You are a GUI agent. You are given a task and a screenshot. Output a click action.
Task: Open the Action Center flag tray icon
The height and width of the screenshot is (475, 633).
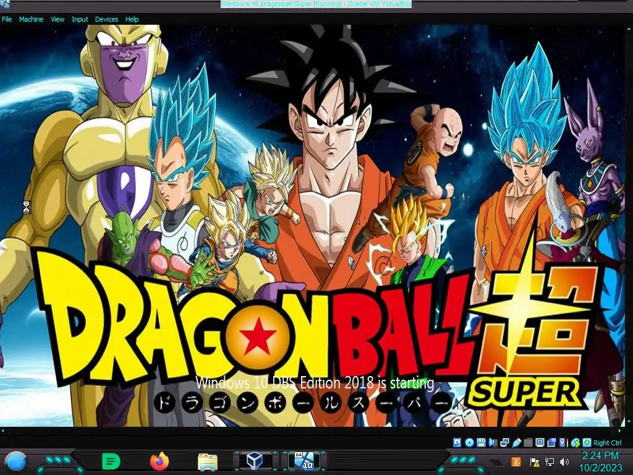click(x=535, y=462)
